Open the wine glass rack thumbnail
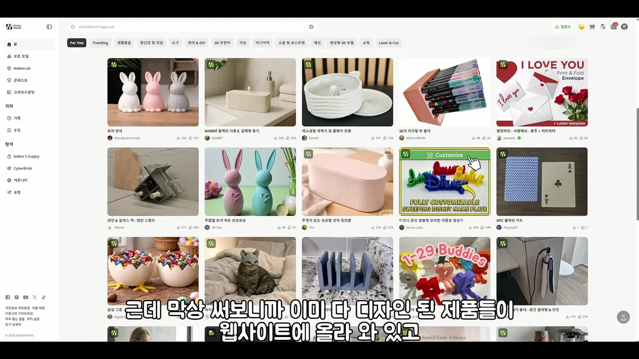 pyautogui.click(x=153, y=181)
